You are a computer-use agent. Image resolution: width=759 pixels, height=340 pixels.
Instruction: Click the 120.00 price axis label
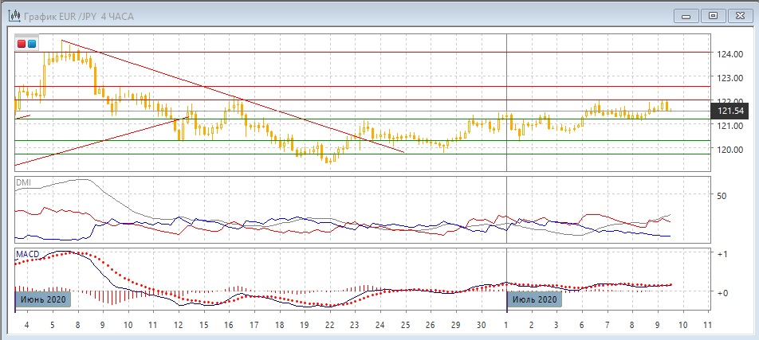(x=730, y=150)
